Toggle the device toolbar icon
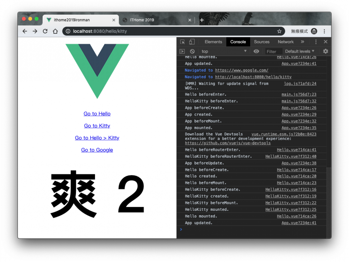The width and height of the screenshot is (349, 262). (192, 42)
